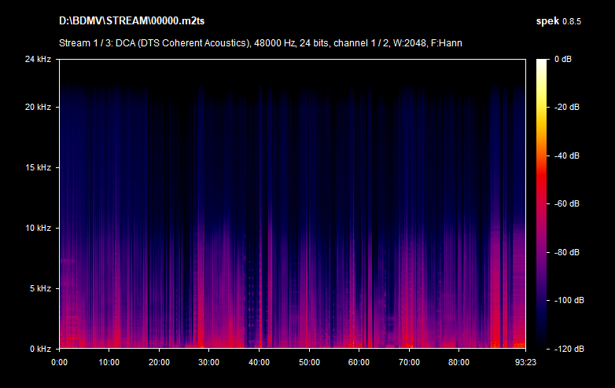Click the -80 dB scale label
Screen dimensions: 615x388
click(568, 252)
